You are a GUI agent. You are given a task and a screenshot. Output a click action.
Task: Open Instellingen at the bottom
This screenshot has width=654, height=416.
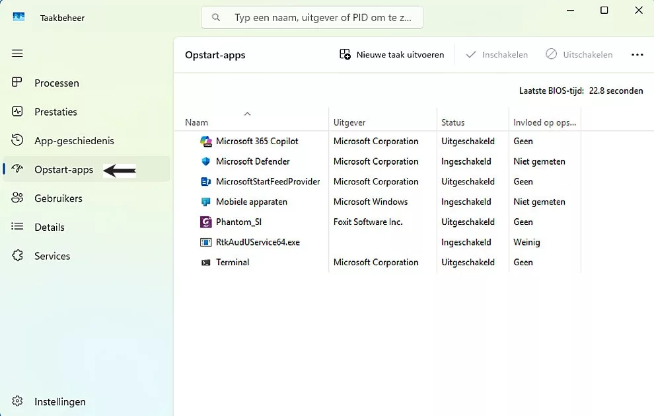coord(87,402)
